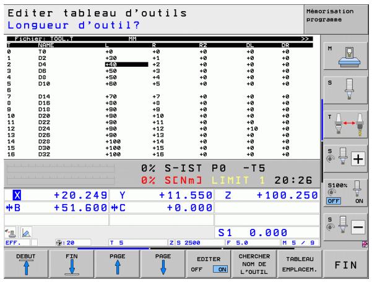Select tool name D10
Viewport: 372px width, 282px height.
coord(44,83)
